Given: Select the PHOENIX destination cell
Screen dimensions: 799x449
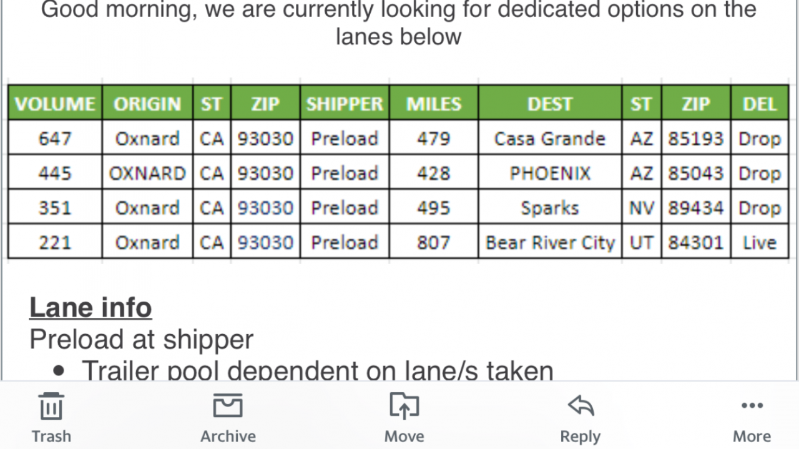Looking at the screenshot, I should 550,173.
